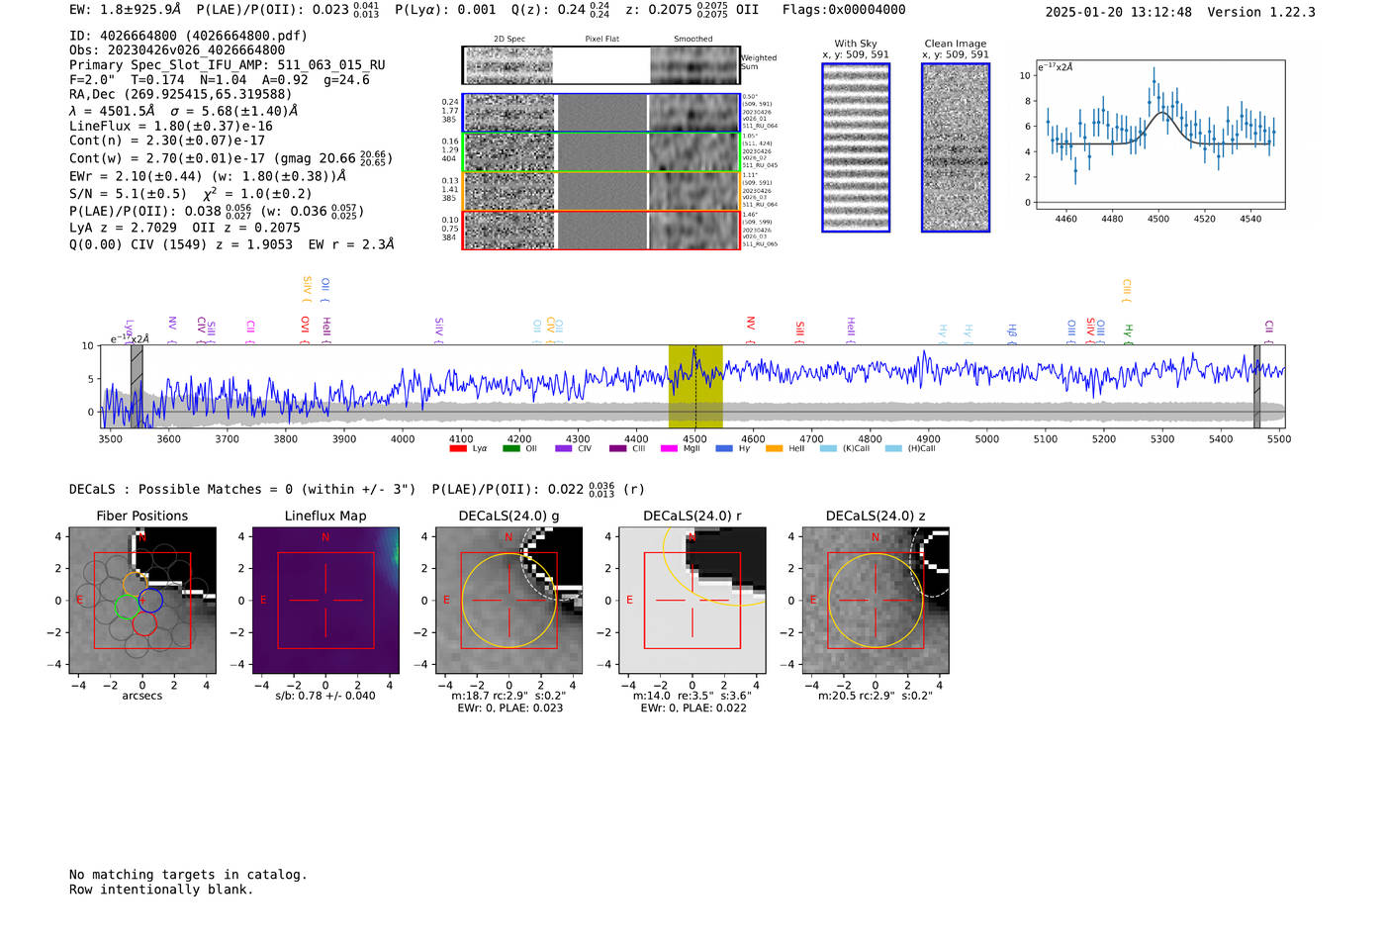This screenshot has width=1385, height=943.
Task: Select the red-bordered 2D spectrum row
Action: (x=601, y=230)
